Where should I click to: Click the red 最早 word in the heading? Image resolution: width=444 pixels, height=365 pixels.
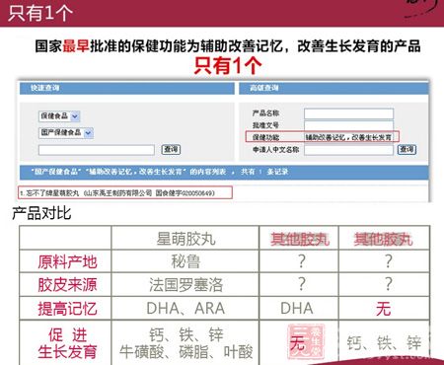tap(76, 46)
